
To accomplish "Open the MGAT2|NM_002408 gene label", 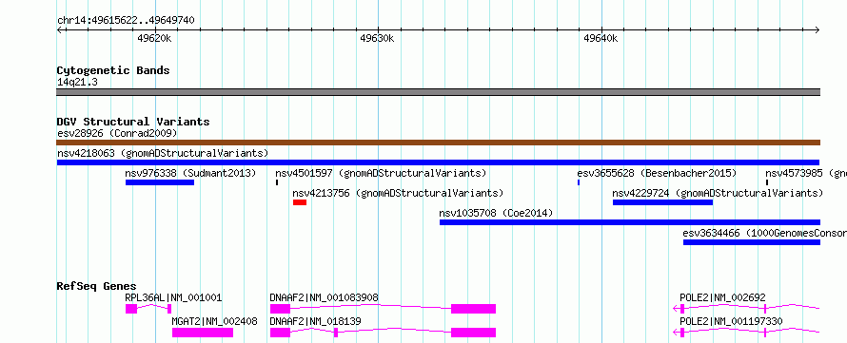I will tap(214, 321).
